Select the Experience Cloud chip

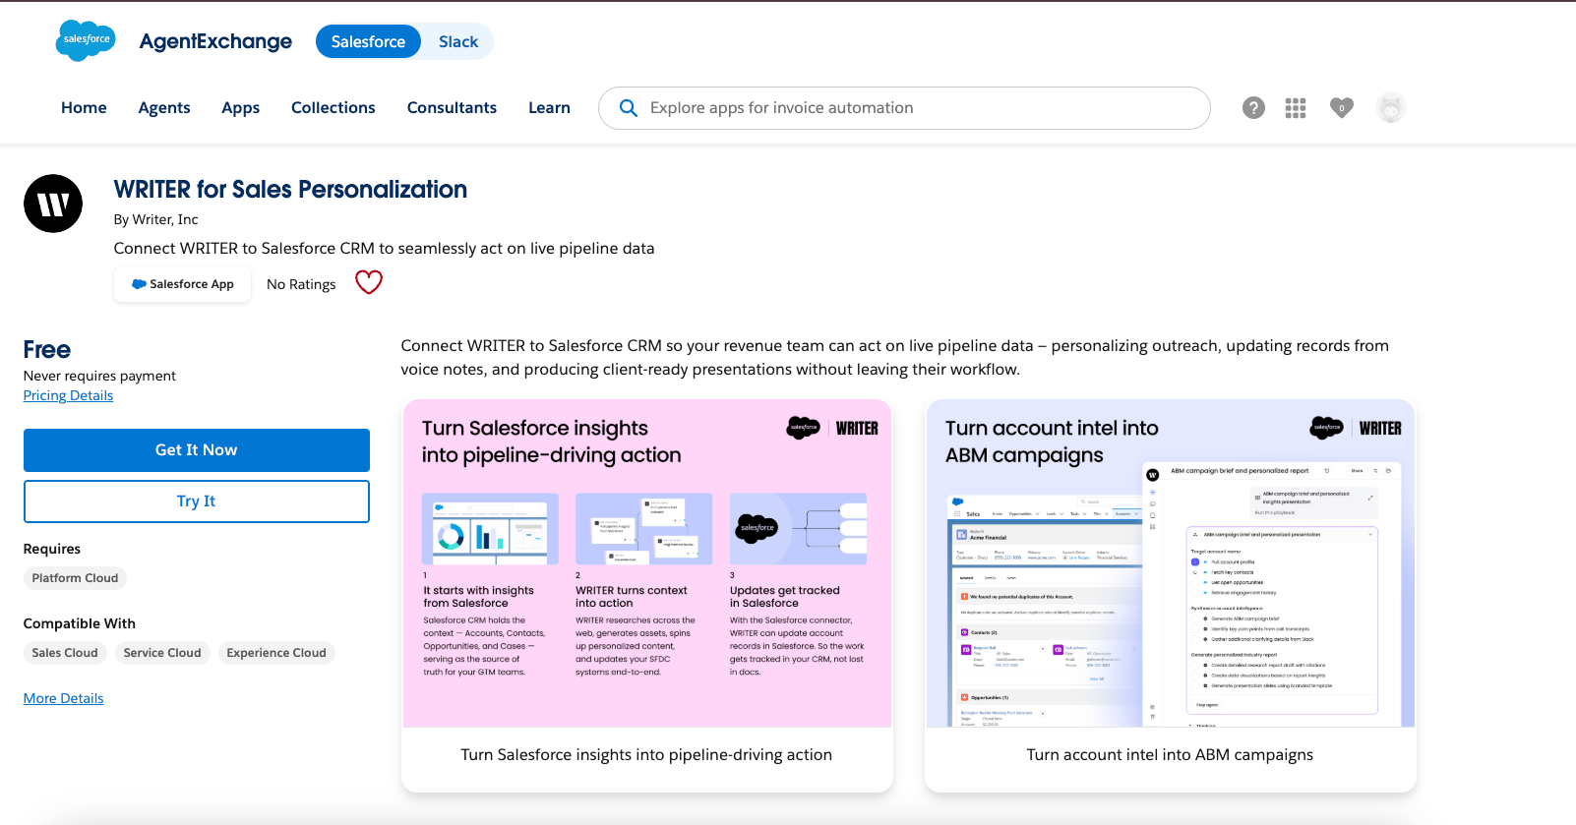point(276,653)
